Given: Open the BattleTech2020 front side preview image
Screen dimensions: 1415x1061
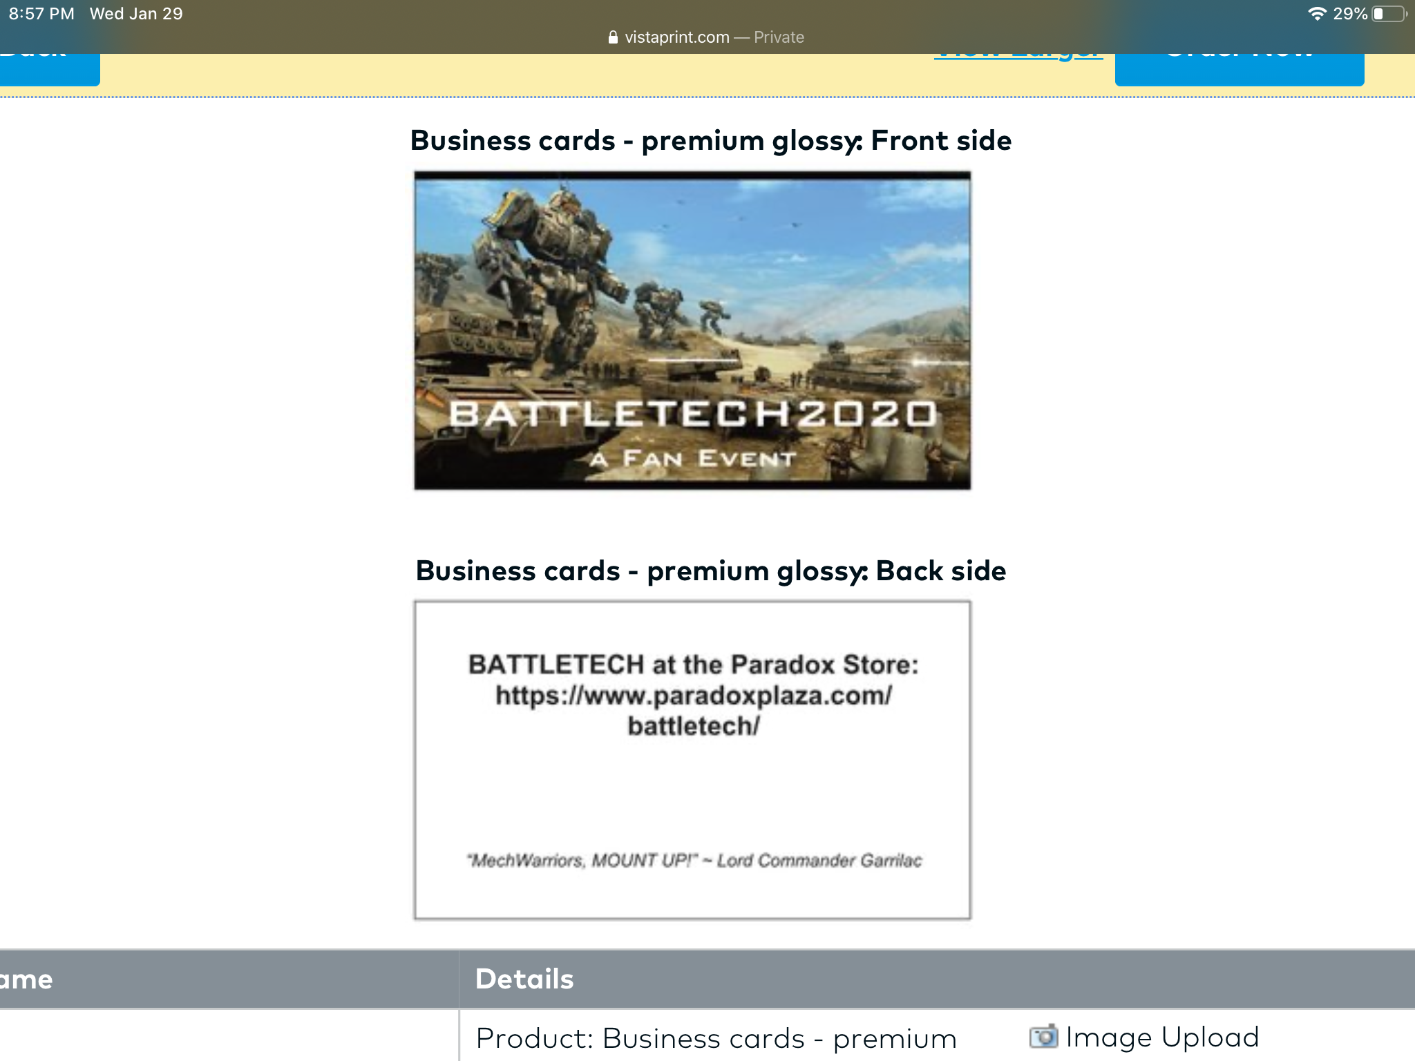Looking at the screenshot, I should [692, 330].
